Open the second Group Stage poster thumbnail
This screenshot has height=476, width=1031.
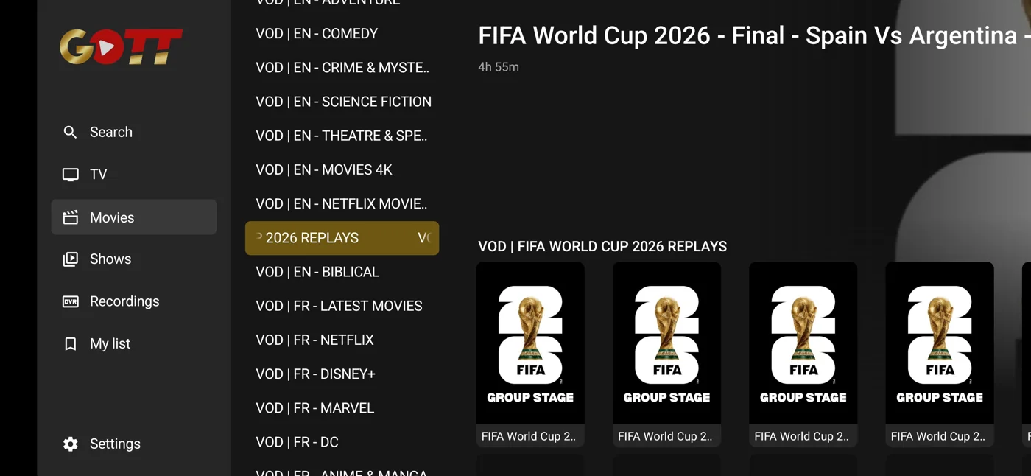coord(666,343)
